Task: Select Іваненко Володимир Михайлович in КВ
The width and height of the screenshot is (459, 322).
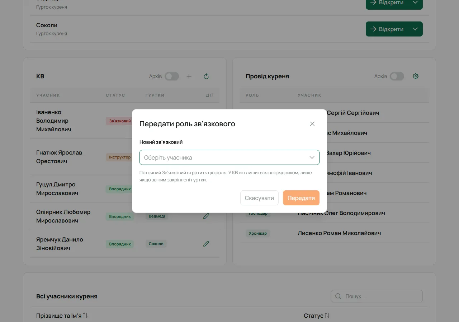Action: [54, 121]
